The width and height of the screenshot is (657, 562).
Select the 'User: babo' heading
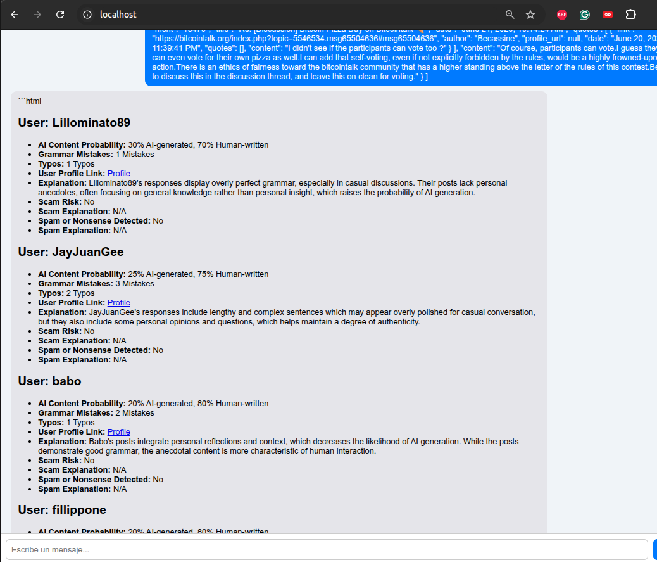point(49,381)
